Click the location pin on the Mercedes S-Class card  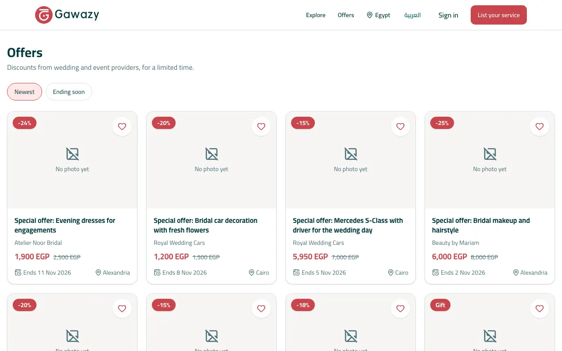point(391,272)
